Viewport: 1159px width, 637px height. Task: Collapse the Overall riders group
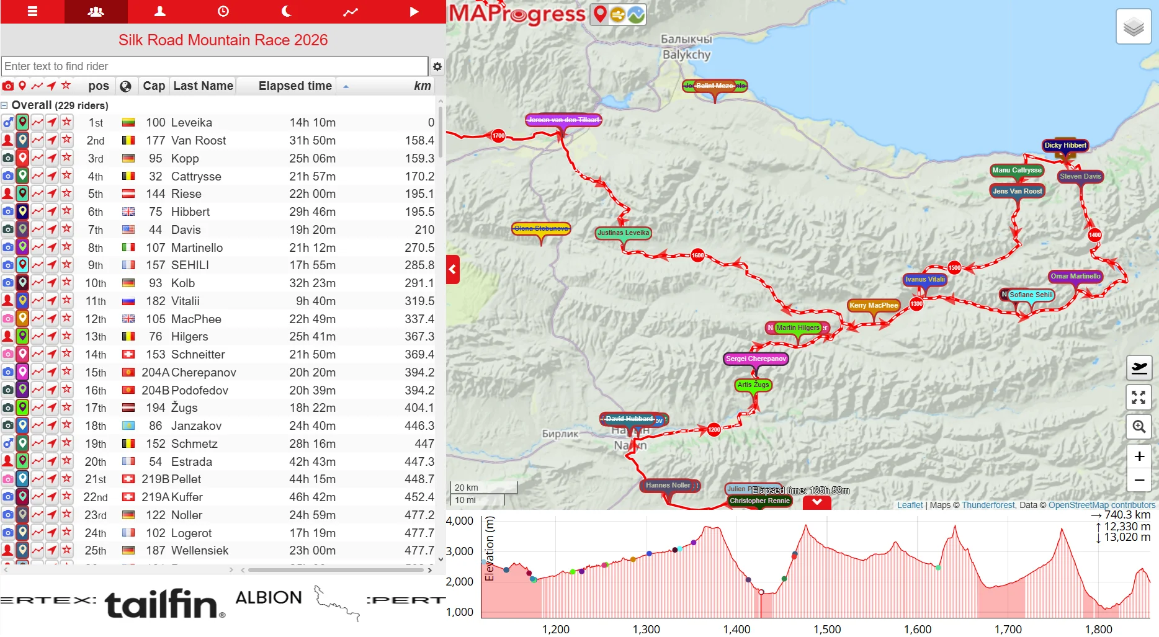coord(4,105)
